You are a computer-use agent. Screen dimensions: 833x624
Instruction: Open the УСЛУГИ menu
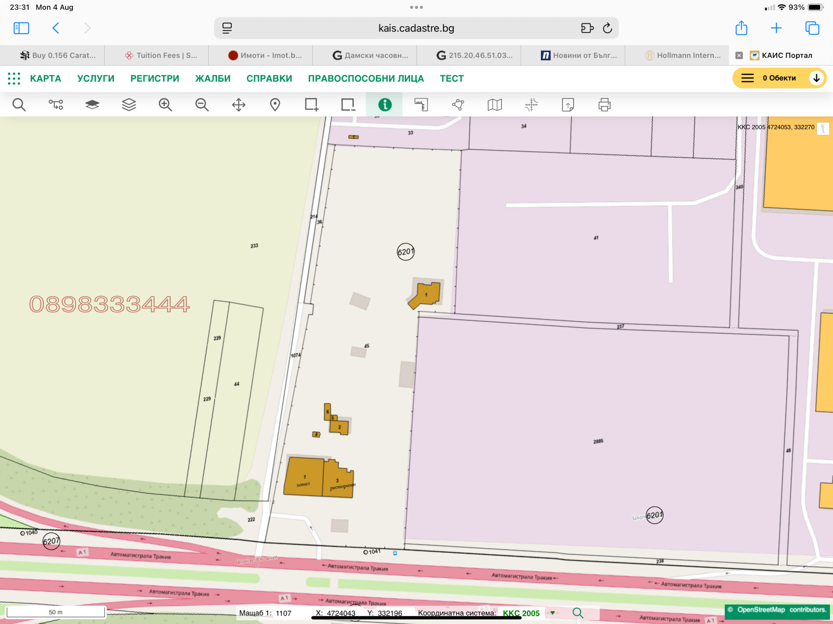point(96,79)
